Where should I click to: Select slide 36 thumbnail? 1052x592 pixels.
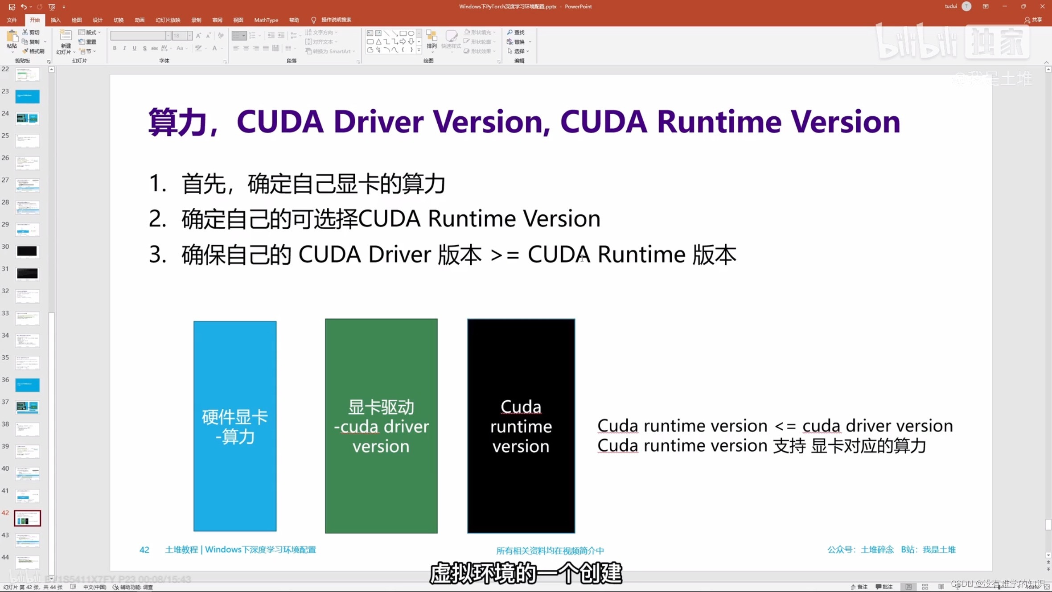click(27, 385)
